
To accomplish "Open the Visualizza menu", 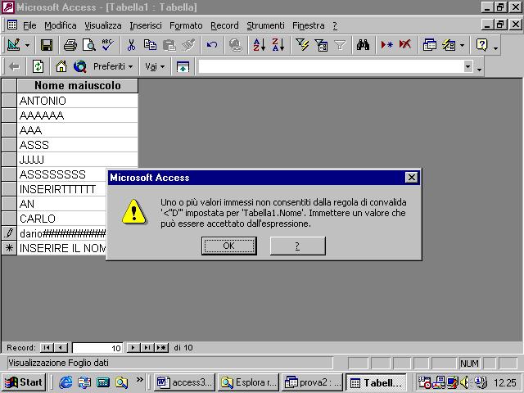I will pyautogui.click(x=103, y=25).
